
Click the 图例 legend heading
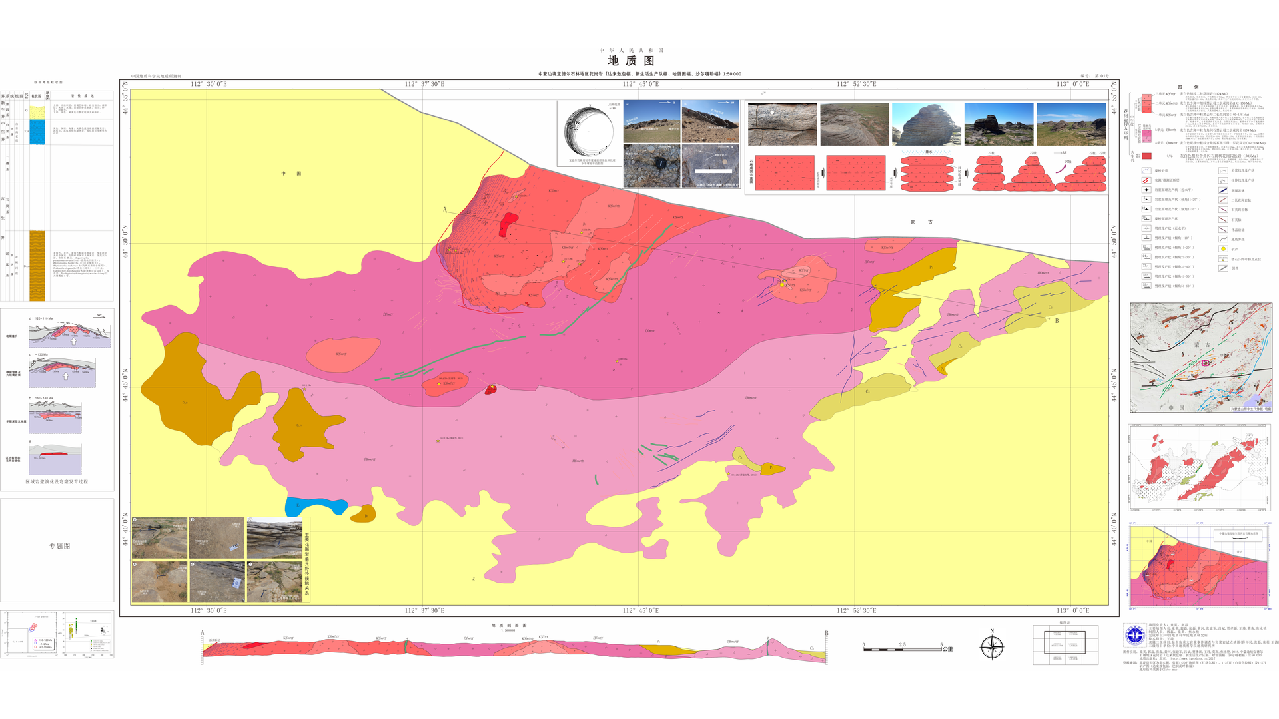[1188, 87]
